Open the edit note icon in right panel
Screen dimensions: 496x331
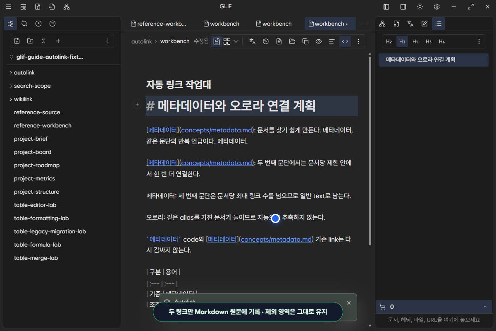point(424,24)
